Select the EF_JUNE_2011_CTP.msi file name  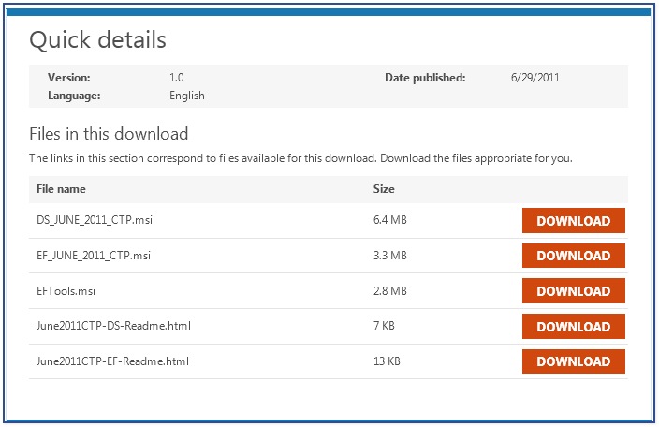94,256
